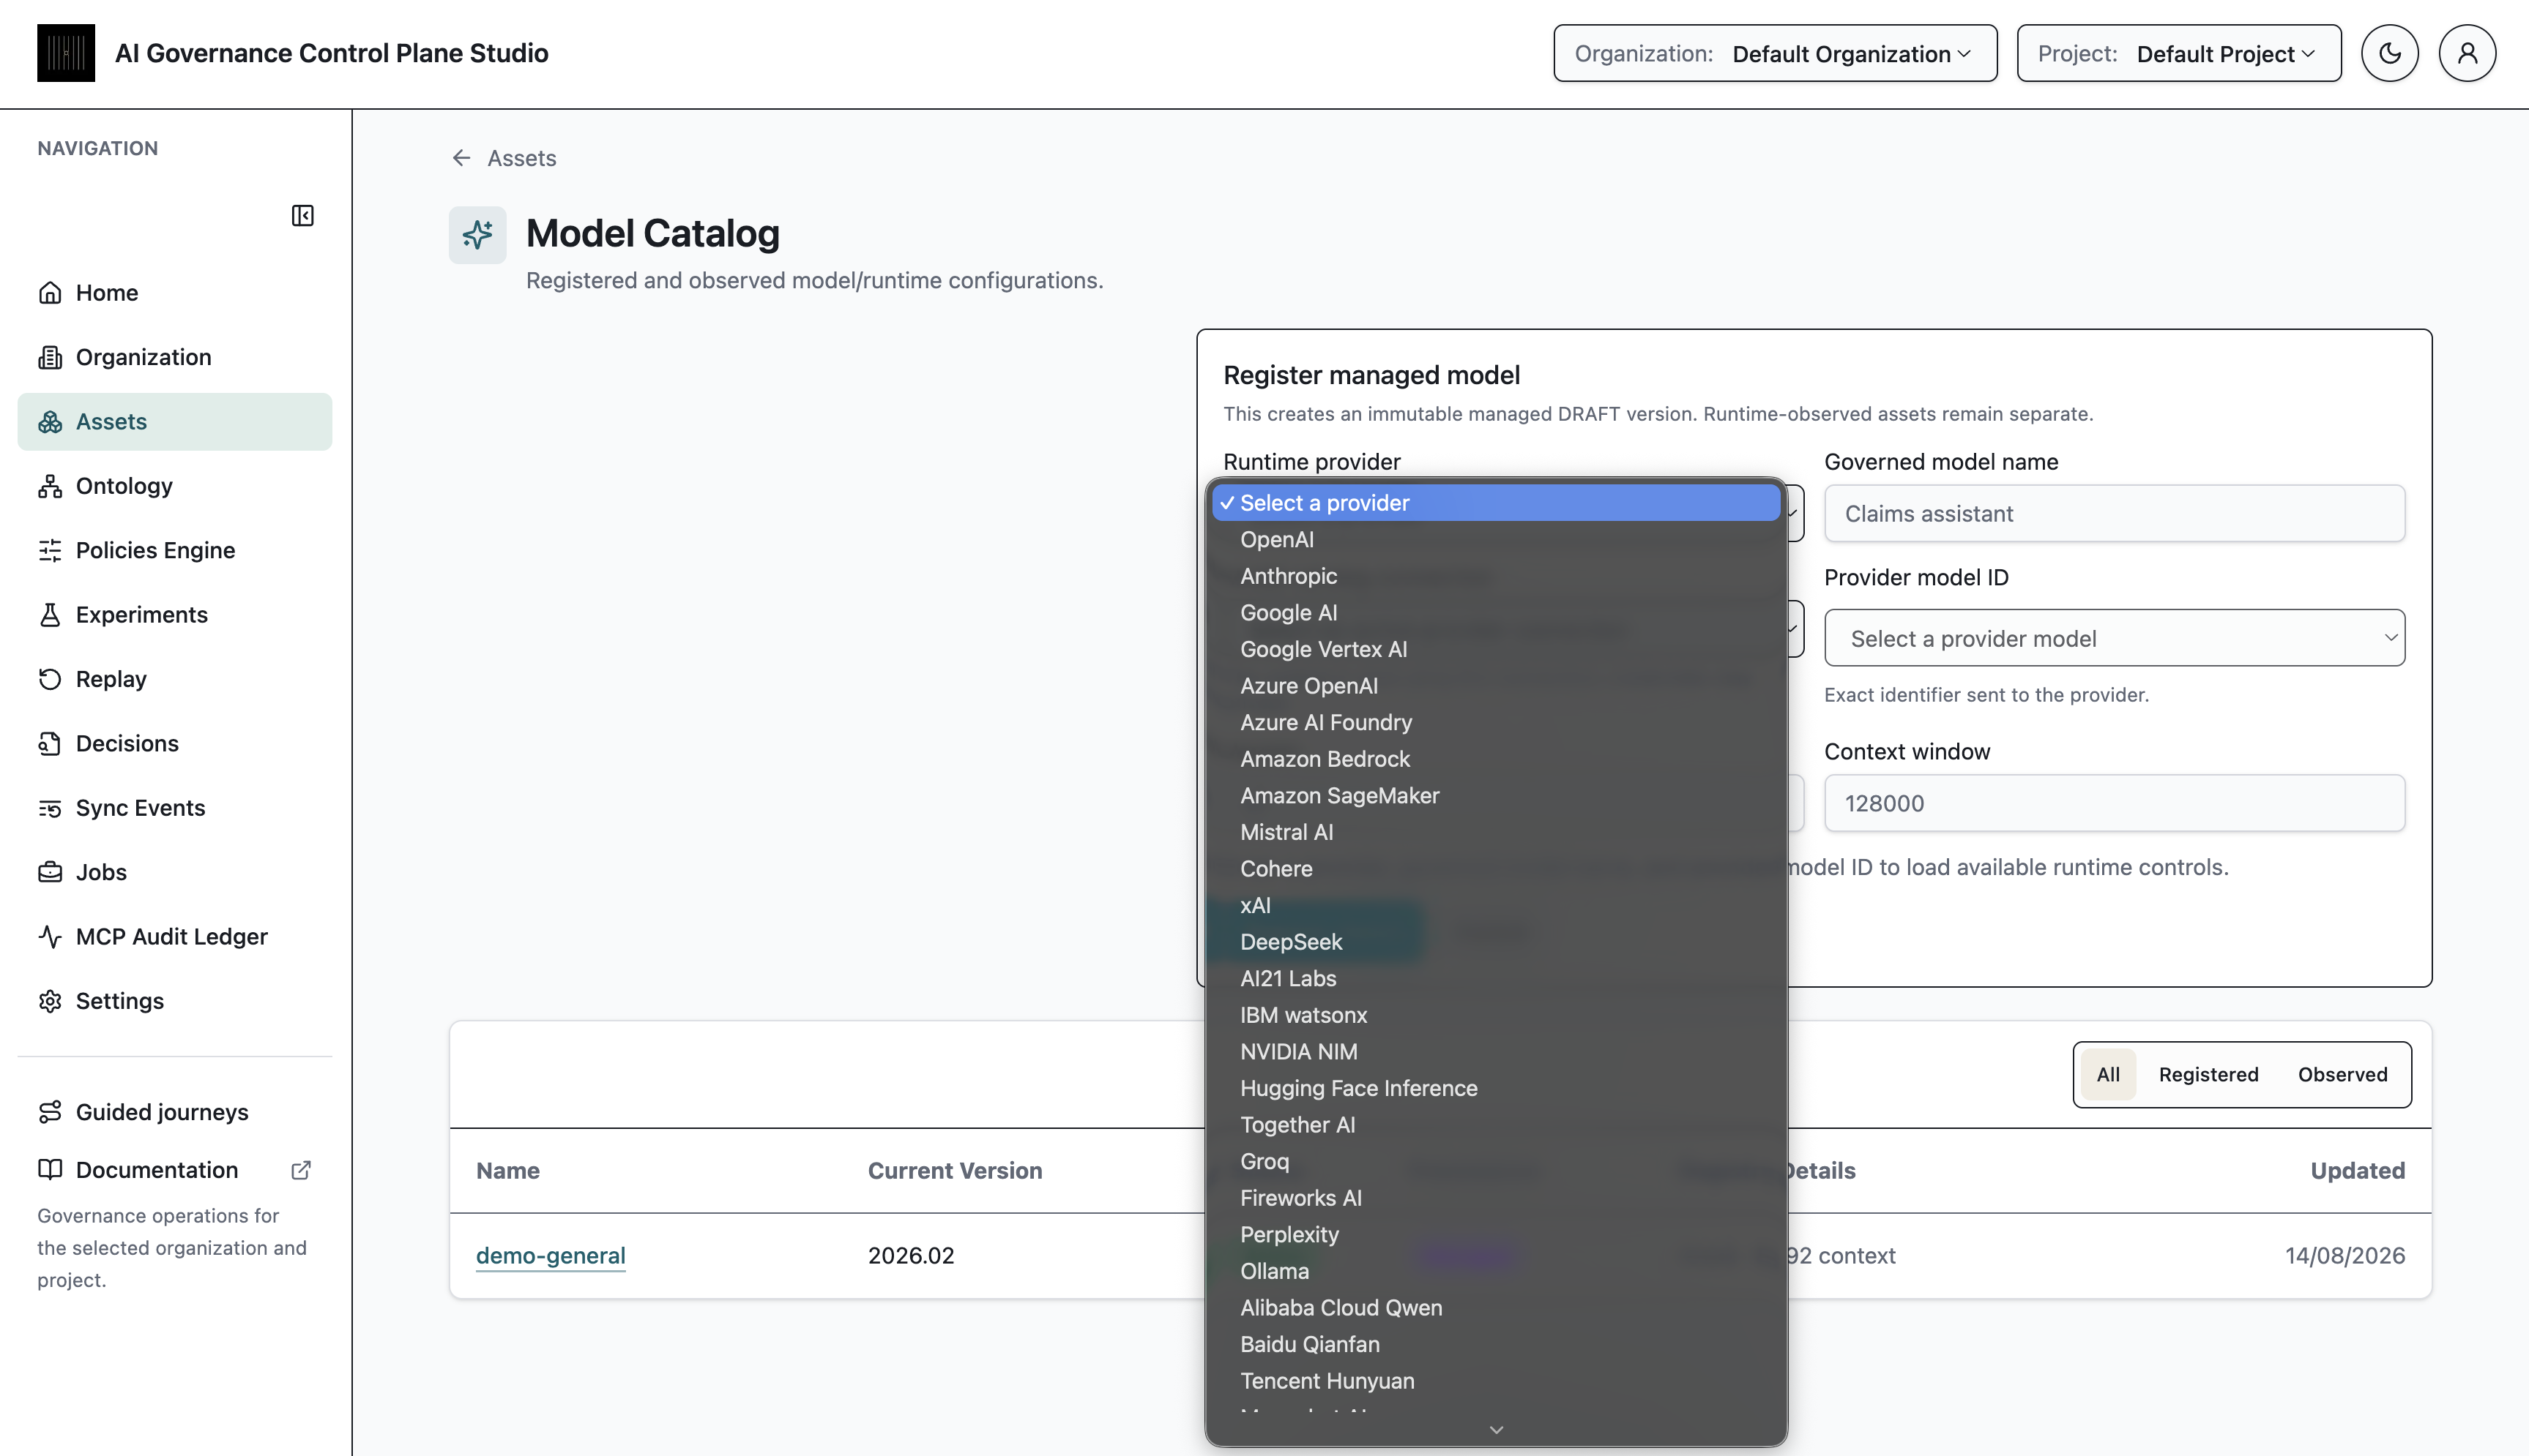Click the Assets cubes icon
This screenshot has width=2529, height=1456.
coord(50,422)
